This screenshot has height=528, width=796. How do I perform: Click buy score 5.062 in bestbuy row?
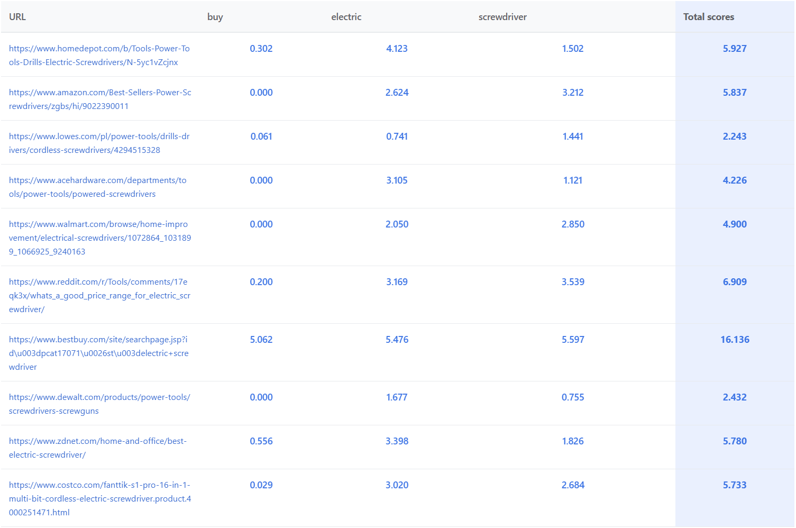[x=261, y=340]
